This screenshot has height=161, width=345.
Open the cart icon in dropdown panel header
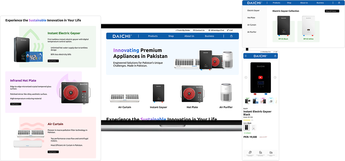(339, 3)
